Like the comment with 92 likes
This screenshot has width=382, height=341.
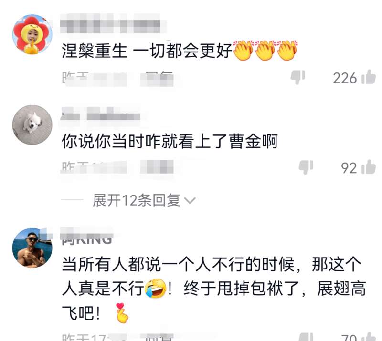click(368, 167)
